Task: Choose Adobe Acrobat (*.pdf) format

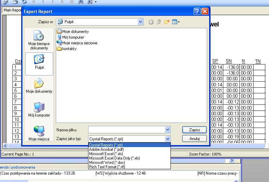Action: click(x=129, y=149)
